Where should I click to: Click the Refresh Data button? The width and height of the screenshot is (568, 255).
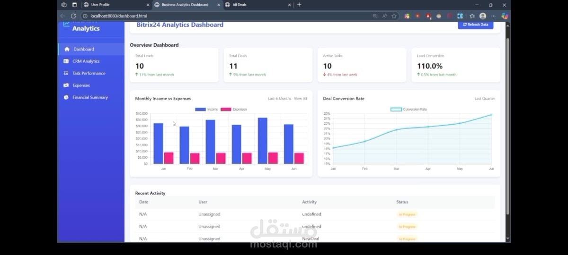click(x=475, y=25)
